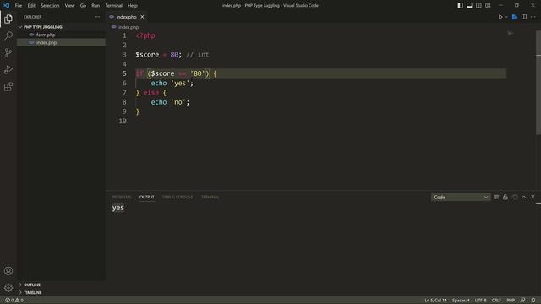Viewport: 541px width, 304px height.
Task: Open editor more actions ellipsis
Action: (533, 17)
